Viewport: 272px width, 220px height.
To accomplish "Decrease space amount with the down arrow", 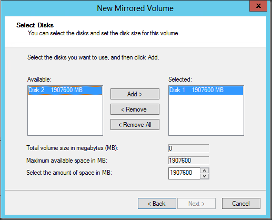I will click(x=205, y=176).
